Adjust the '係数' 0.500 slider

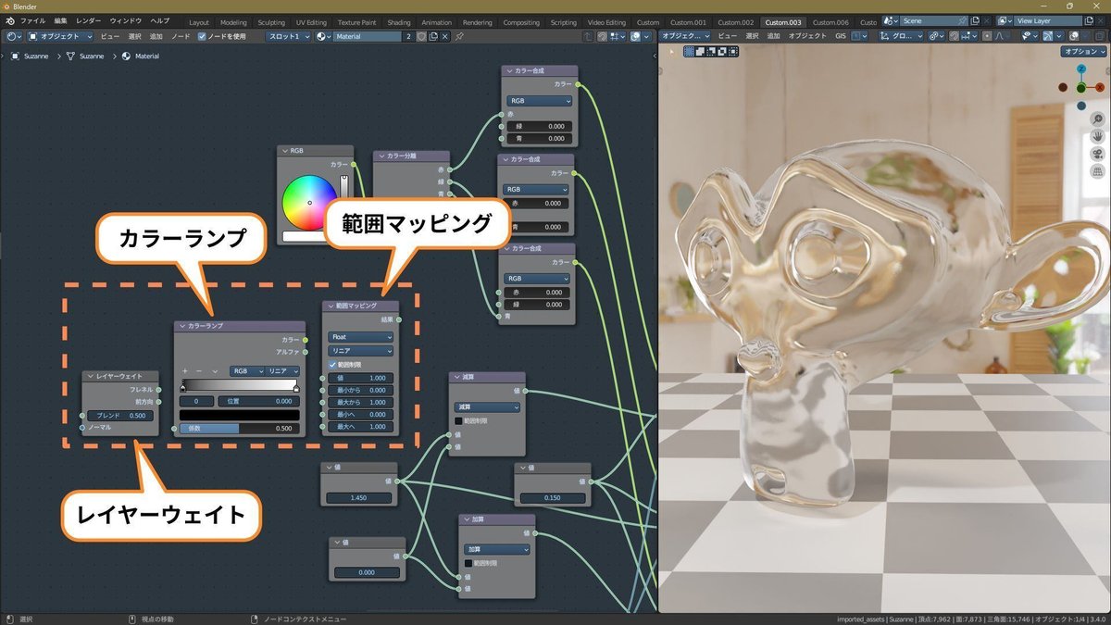tap(238, 429)
